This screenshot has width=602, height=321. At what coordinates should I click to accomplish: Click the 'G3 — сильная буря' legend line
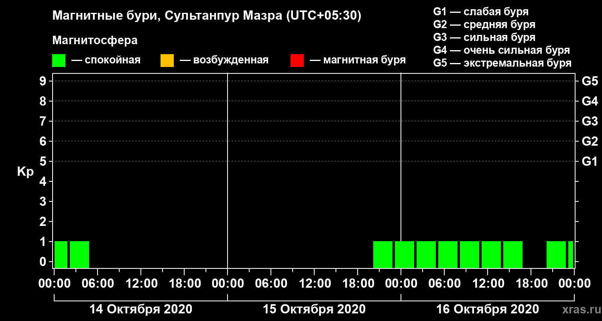(484, 37)
